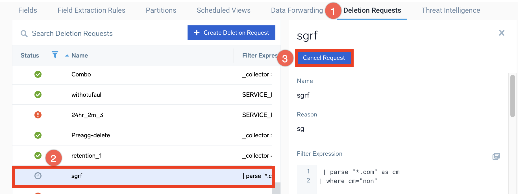This screenshot has width=518, height=194.
Task: Click the Status filter funnel icon
Action: (x=55, y=55)
